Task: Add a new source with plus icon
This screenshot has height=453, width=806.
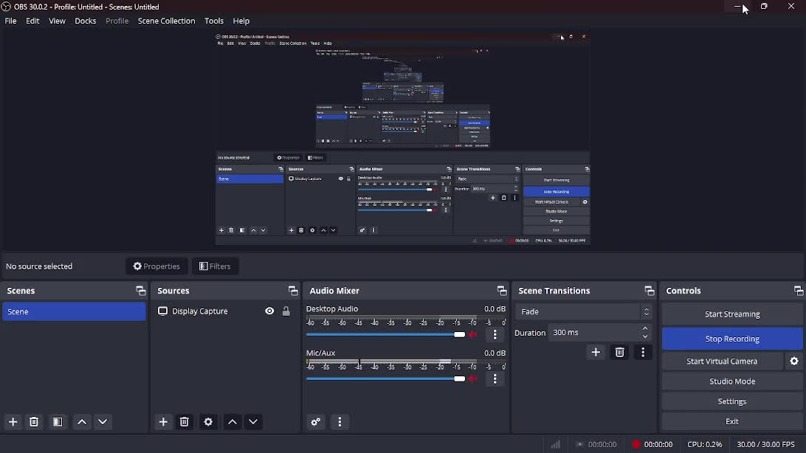Action: click(163, 422)
